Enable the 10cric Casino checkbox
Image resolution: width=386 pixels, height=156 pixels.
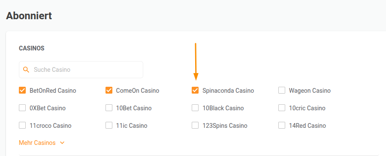coord(282,108)
